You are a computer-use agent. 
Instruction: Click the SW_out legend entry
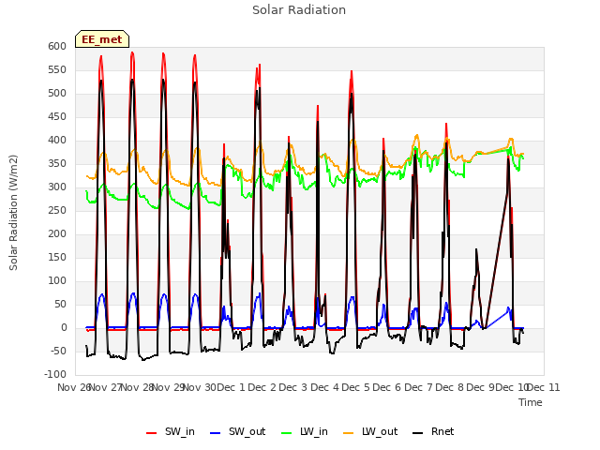point(237,431)
